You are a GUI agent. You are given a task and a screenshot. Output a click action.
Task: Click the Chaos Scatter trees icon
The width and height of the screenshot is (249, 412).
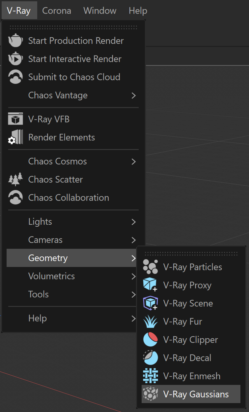[x=15, y=179]
